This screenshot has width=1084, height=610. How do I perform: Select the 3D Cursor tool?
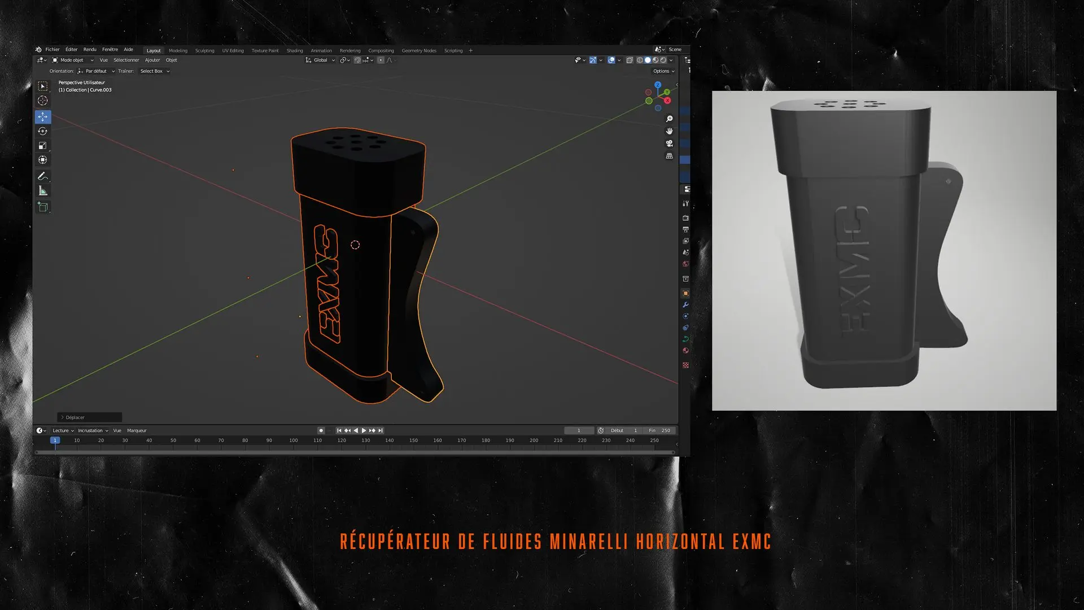point(43,101)
